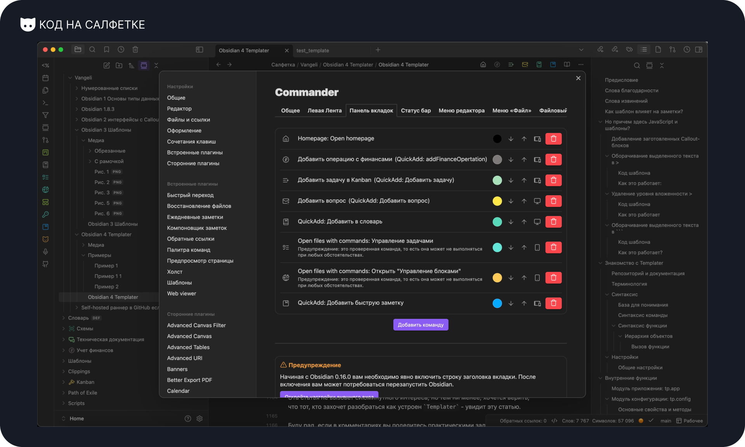Close the settings dialog
Viewport: 745px width, 447px height.
click(578, 78)
